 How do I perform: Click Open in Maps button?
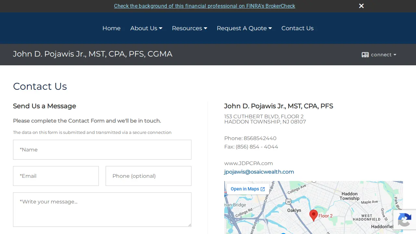tap(248, 189)
